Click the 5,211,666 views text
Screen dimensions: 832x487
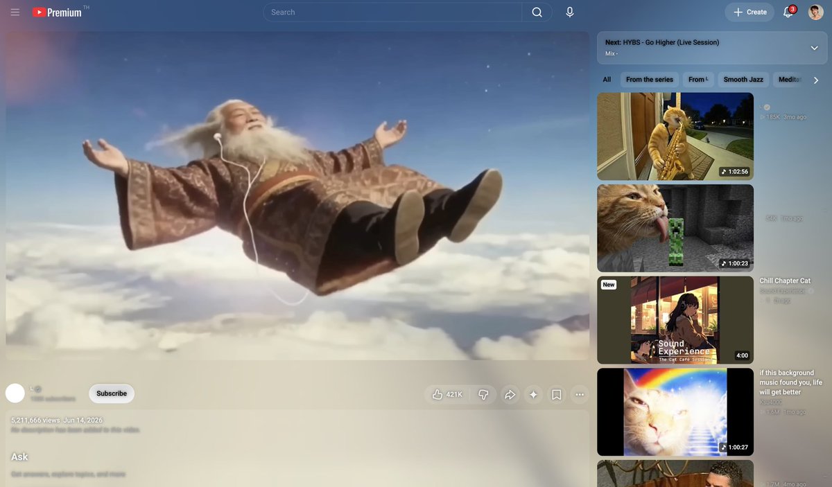click(35, 420)
